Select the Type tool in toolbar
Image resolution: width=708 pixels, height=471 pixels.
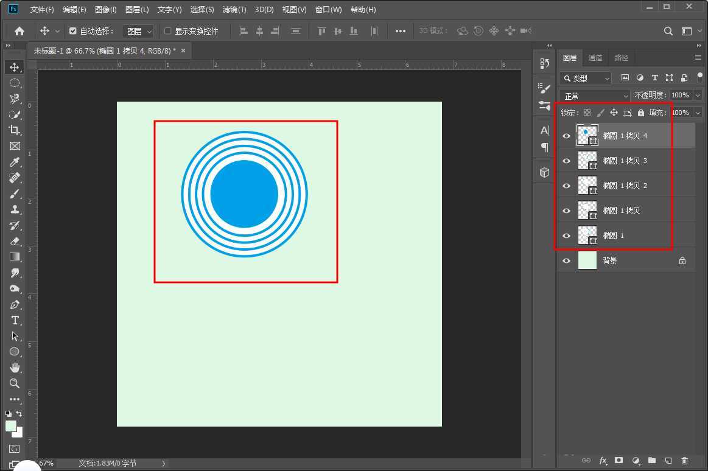click(15, 321)
